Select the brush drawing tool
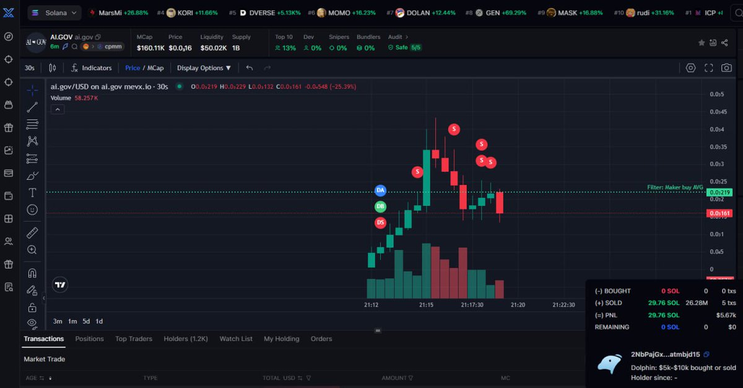 (x=32, y=176)
